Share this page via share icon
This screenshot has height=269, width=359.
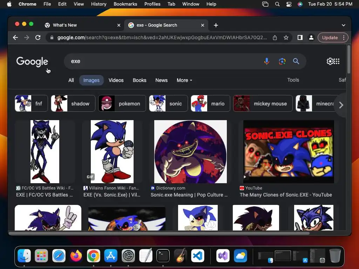click(275, 37)
